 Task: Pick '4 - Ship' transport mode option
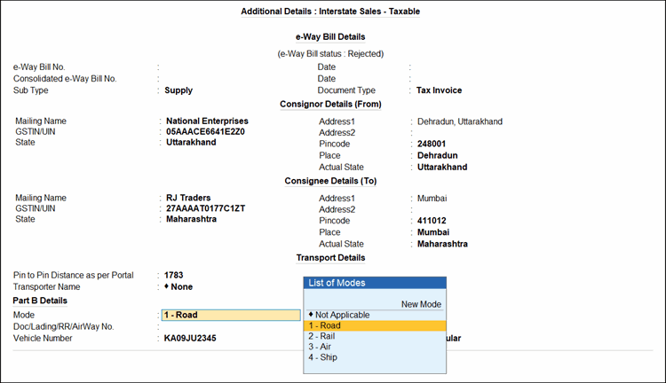(321, 357)
